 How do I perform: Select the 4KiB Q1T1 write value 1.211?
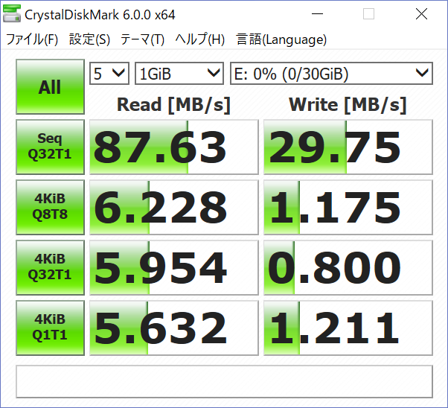[348, 328]
